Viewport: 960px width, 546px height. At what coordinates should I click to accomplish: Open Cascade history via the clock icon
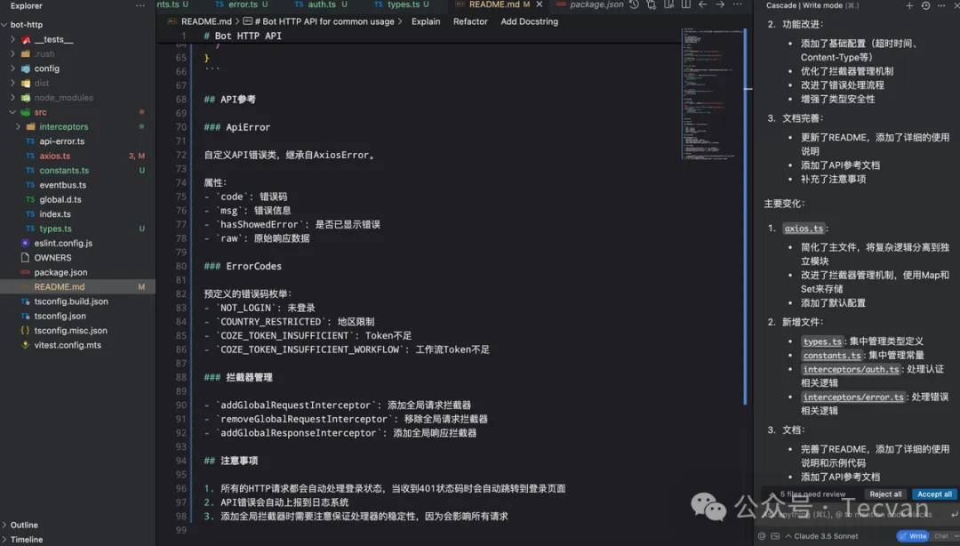pos(924,5)
